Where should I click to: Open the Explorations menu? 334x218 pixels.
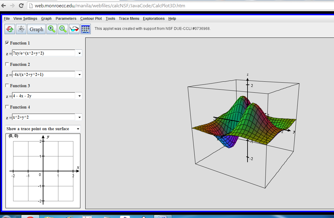click(x=154, y=19)
